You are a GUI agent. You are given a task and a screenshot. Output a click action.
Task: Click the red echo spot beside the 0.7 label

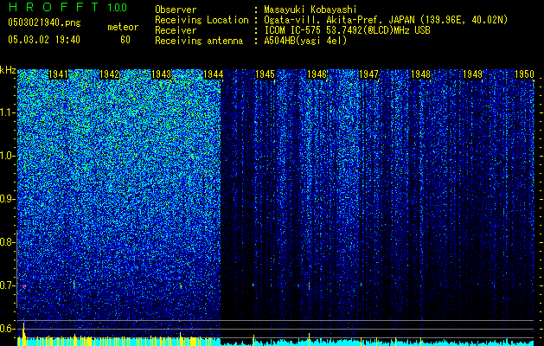tap(23, 286)
